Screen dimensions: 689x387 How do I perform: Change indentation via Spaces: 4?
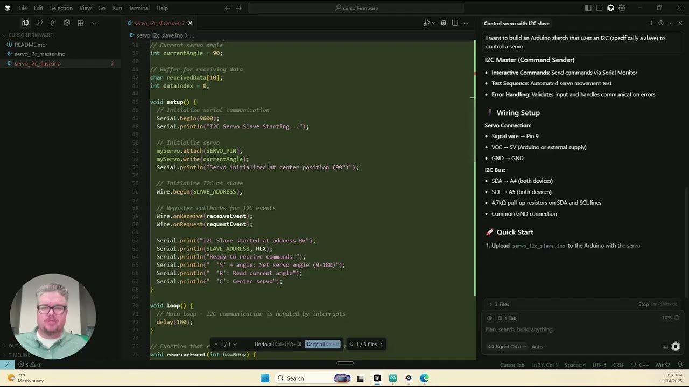click(x=575, y=365)
